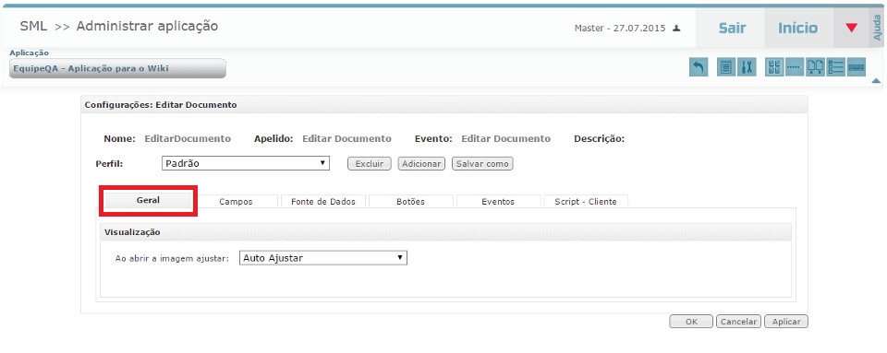Open the EquipeQA application selector
Viewport: 887px width, 353px height.
117,69
